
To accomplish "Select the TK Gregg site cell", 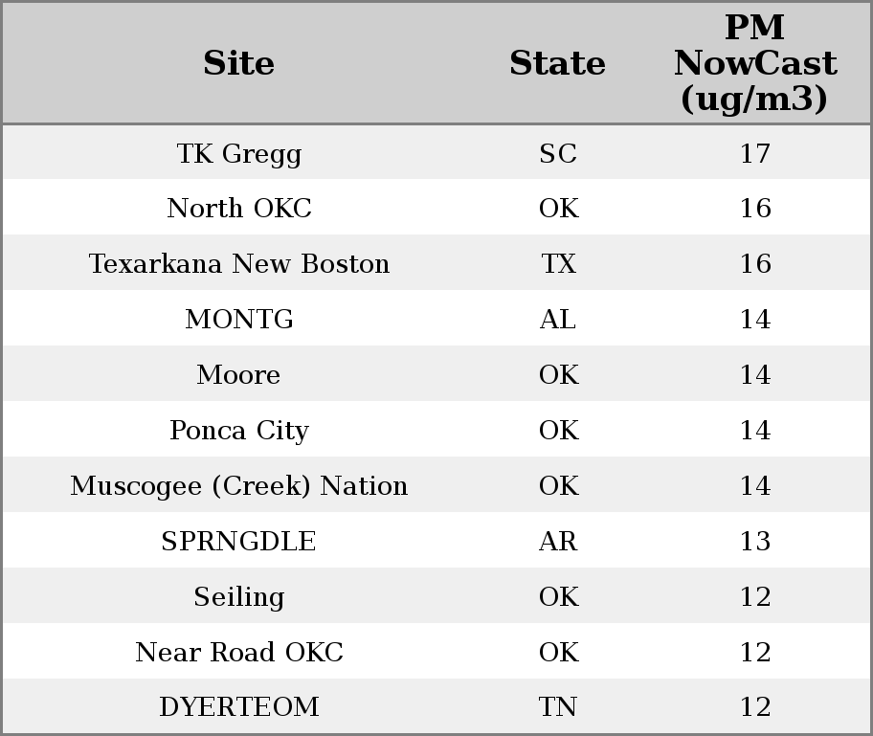I will (239, 153).
